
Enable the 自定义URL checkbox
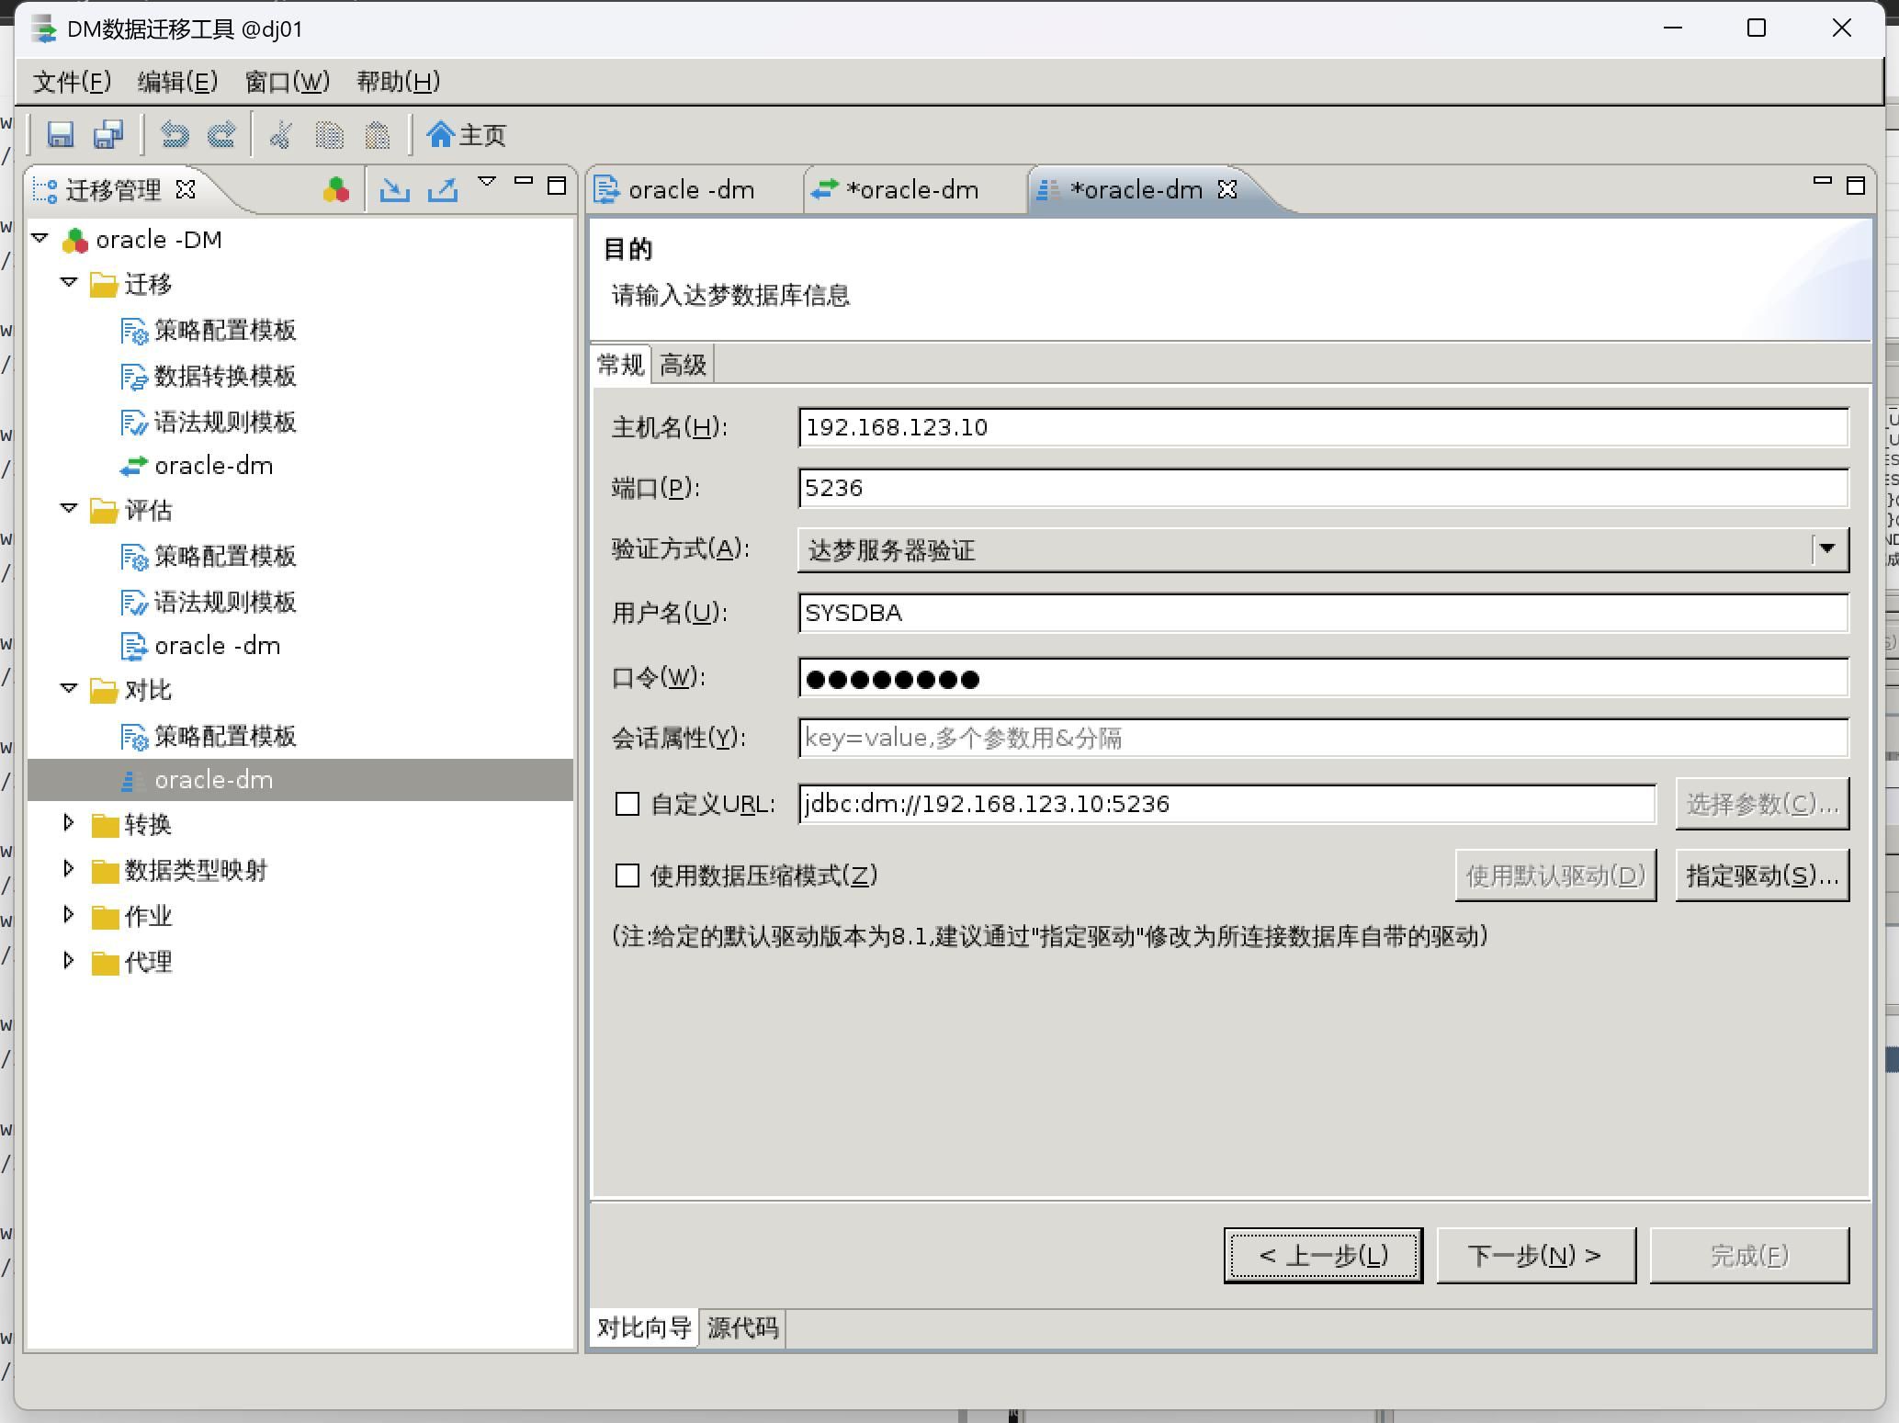pos(627,805)
